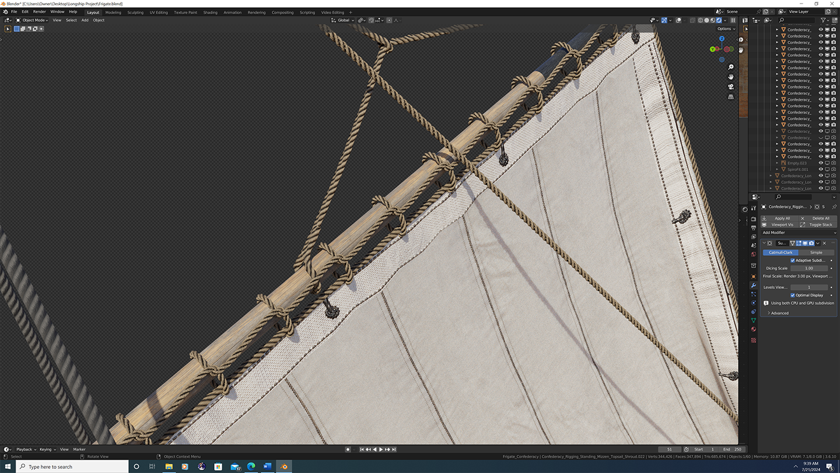Open Microsoft Edge from the taskbar
The width and height of the screenshot is (840, 473).
click(251, 467)
